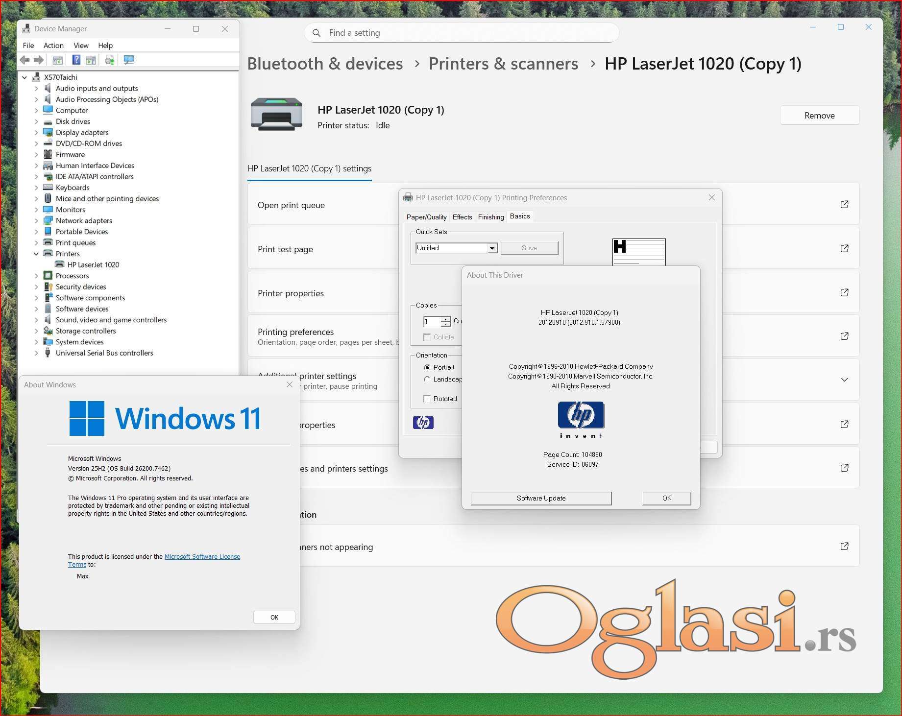
Task: Switch to the Paper/Quality tab
Action: click(x=426, y=217)
